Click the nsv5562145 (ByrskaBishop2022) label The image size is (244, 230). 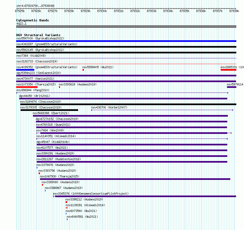click(40, 50)
